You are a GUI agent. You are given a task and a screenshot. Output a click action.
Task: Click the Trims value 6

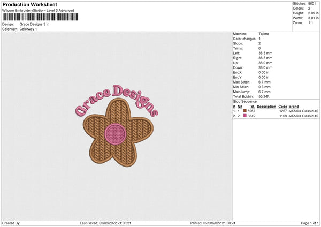click(x=259, y=48)
